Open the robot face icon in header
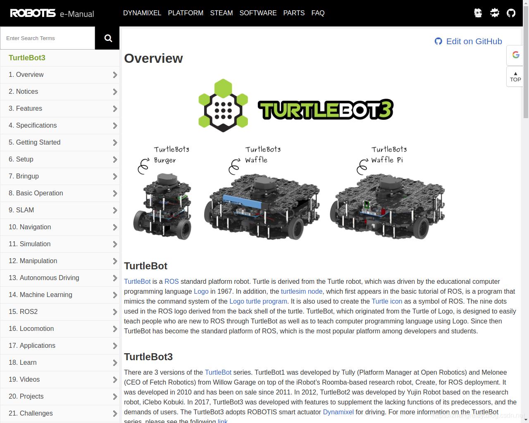 tap(478, 13)
